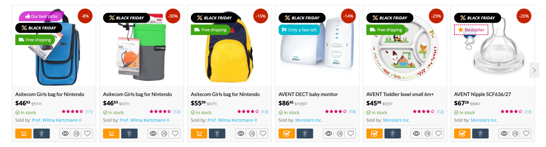Open the AVENT Toddler bowl small 6m+ title
The image size is (546, 147).
pyautogui.click(x=400, y=94)
